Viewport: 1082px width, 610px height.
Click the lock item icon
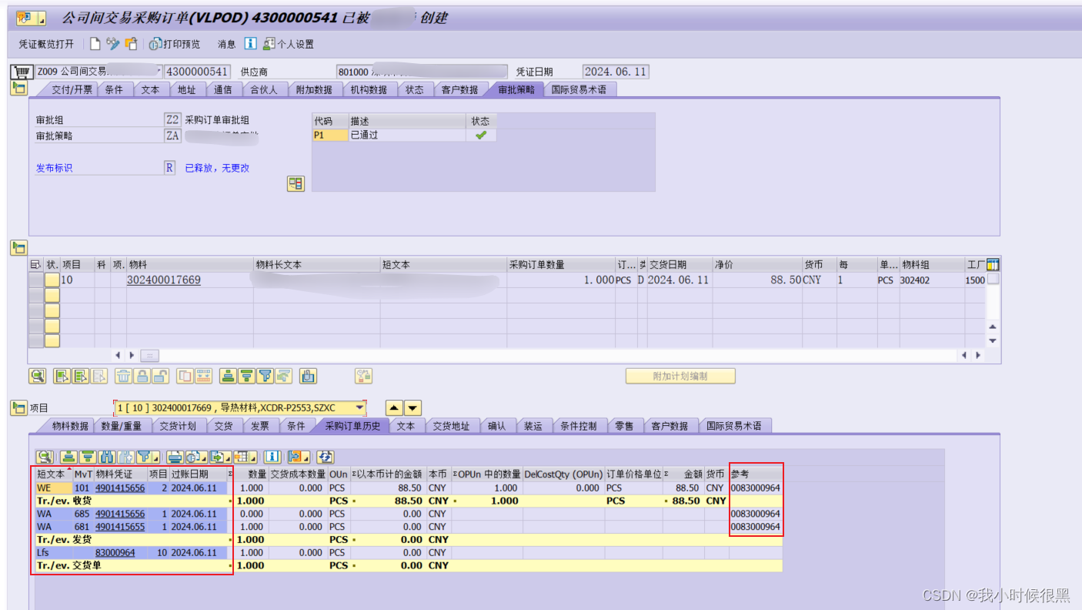pos(142,377)
